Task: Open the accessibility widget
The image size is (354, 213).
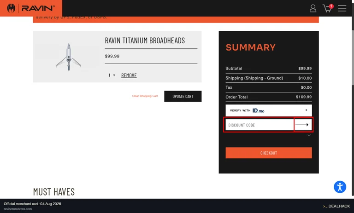Action: click(340, 187)
